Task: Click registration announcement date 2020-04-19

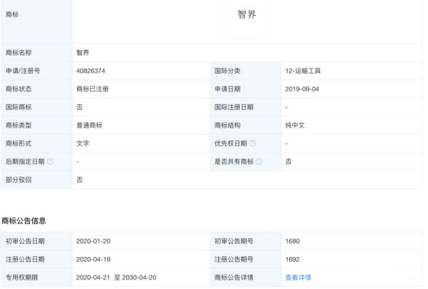Action: pyautogui.click(x=93, y=259)
